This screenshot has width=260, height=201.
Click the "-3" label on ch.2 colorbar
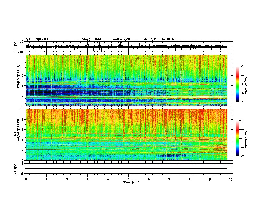point(242,121)
